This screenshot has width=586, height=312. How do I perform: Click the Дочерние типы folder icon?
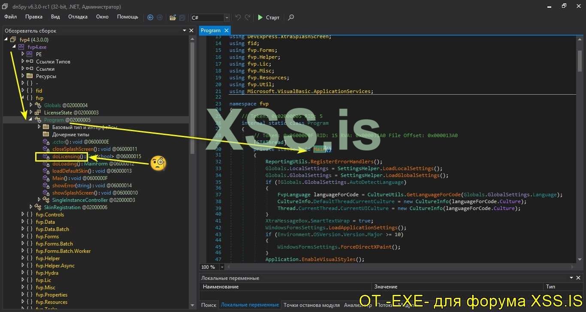coord(46,135)
